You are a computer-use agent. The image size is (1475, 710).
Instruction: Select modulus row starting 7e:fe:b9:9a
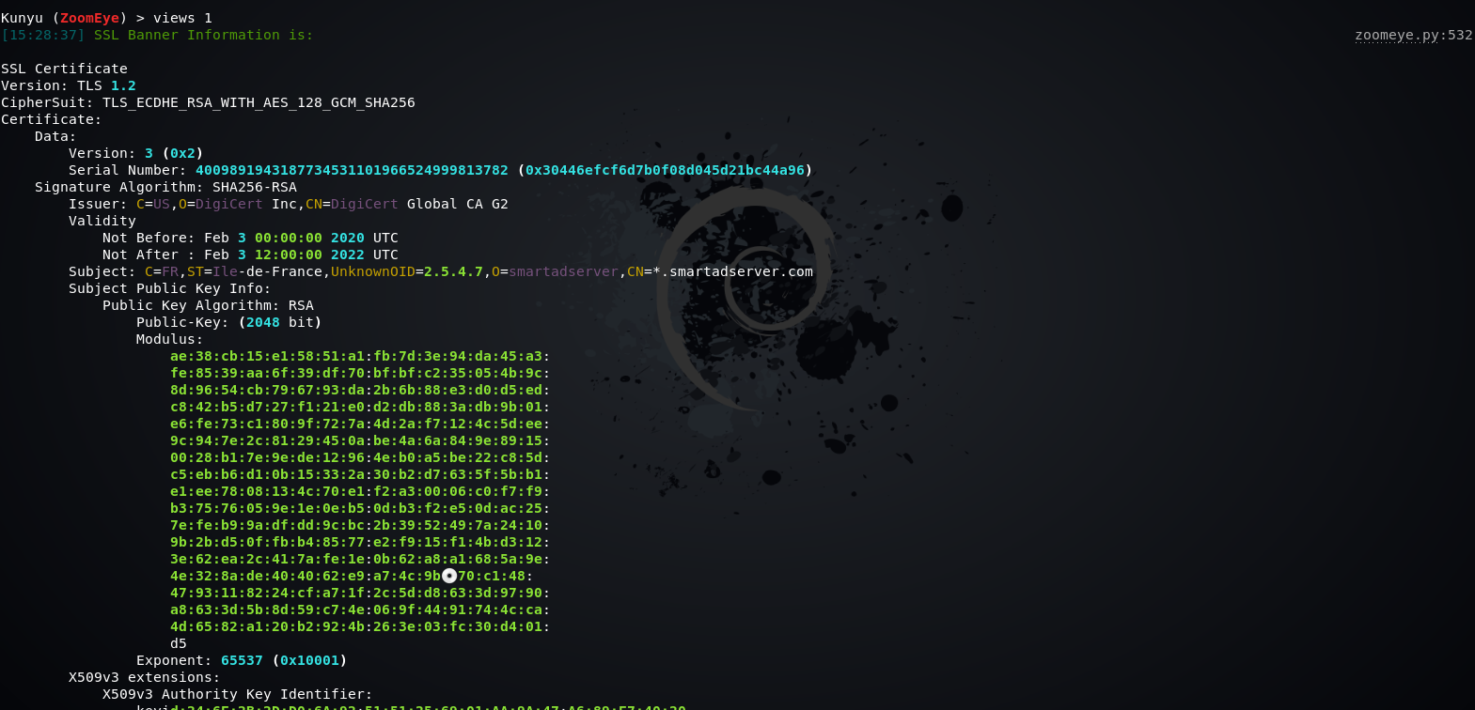360,525
